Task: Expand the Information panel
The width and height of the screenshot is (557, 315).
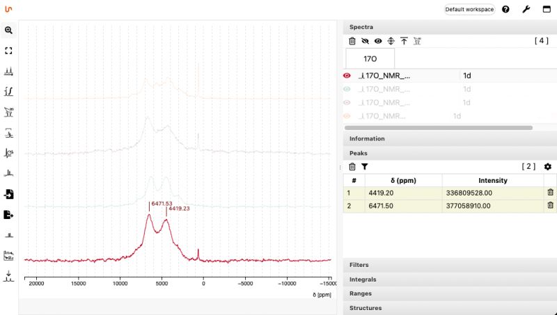Action: (x=450, y=138)
